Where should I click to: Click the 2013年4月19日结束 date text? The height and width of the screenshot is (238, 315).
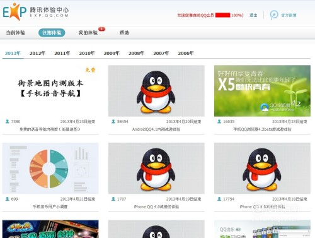[184, 199]
